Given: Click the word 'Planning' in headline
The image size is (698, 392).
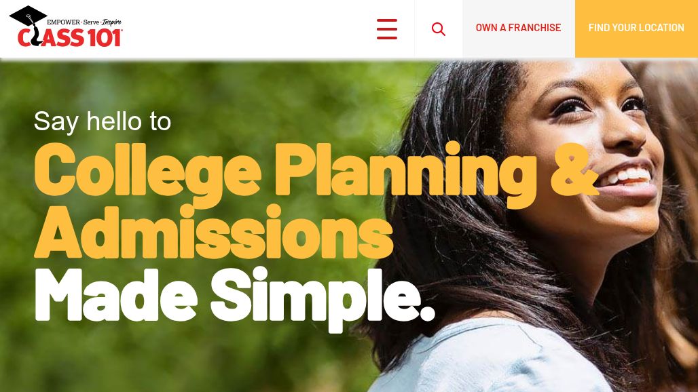Looking at the screenshot, I should click(x=405, y=169).
